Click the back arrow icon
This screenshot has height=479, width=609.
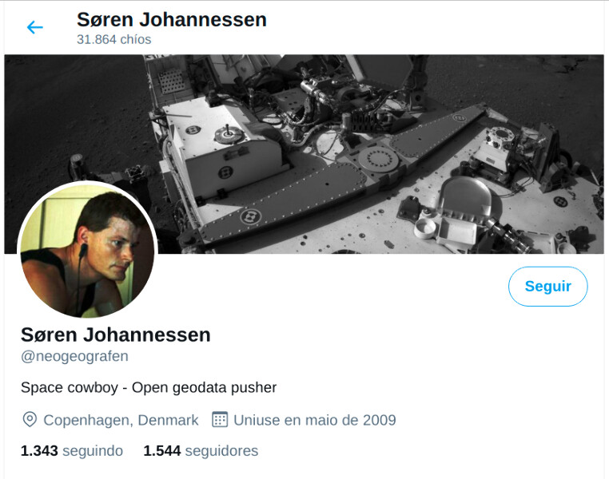[x=34, y=27]
